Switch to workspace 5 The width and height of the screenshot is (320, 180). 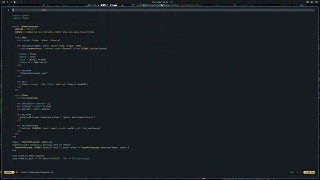tap(21, 2)
